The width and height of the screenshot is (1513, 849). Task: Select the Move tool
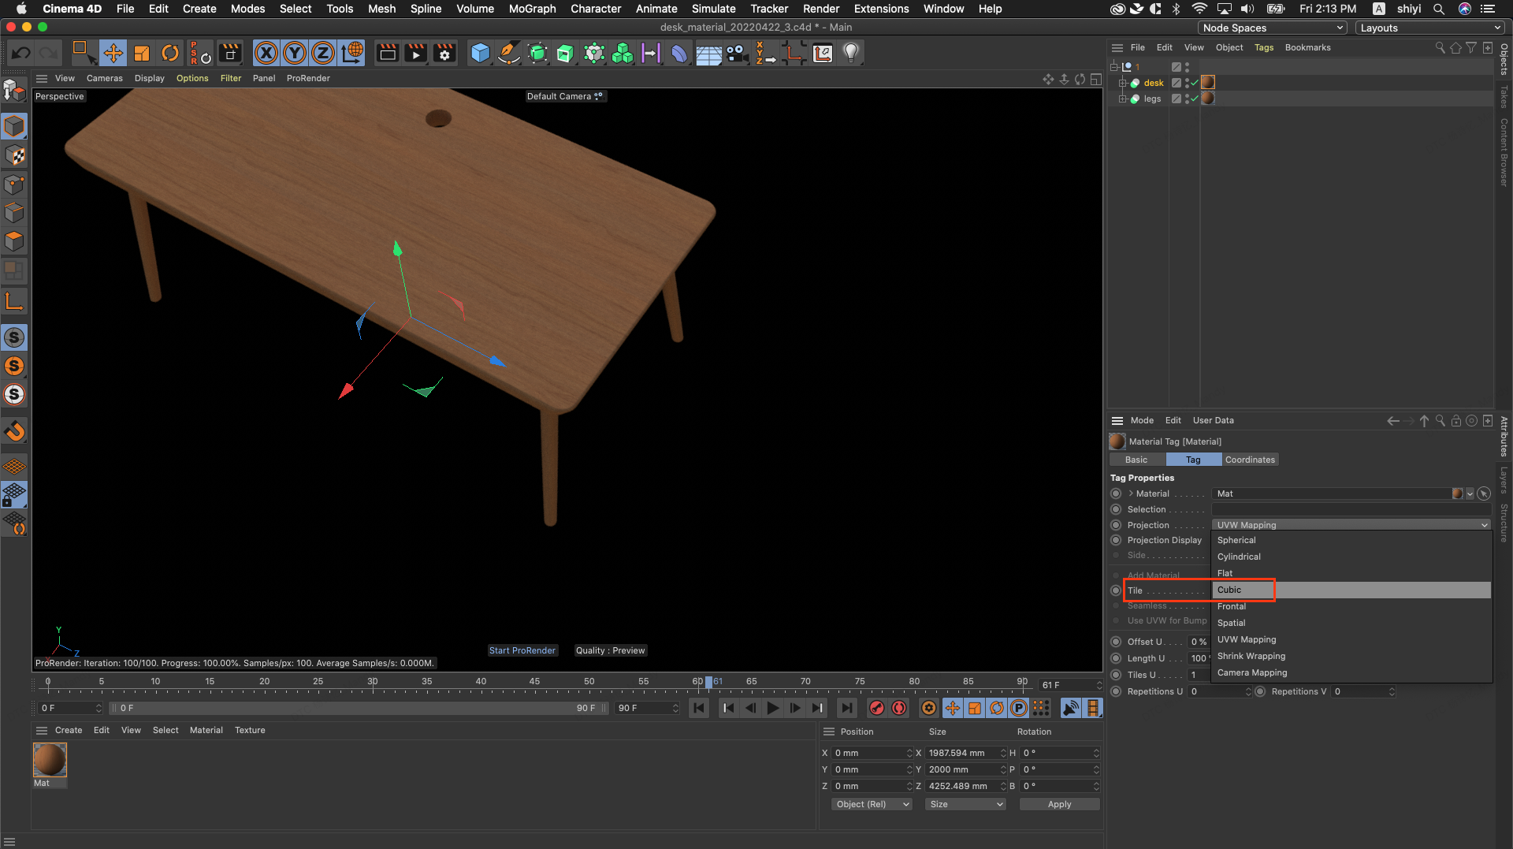point(113,54)
